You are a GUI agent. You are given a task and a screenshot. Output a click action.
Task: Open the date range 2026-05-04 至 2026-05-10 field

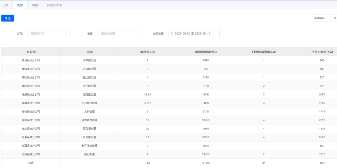coord(194,34)
